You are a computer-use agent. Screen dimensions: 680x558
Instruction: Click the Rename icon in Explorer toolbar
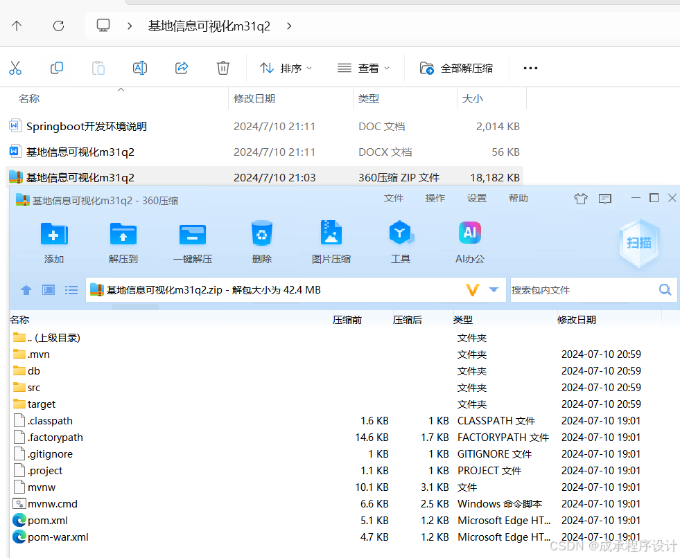point(139,67)
